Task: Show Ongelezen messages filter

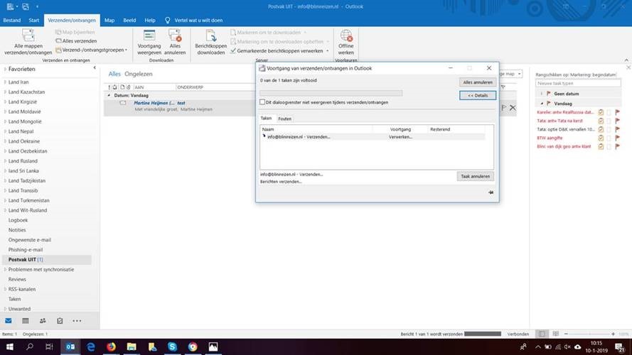Action: tap(138, 74)
